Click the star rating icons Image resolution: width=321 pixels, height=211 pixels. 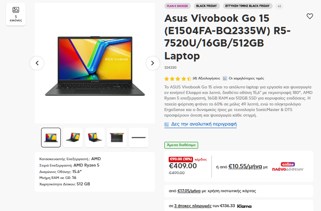[178, 79]
